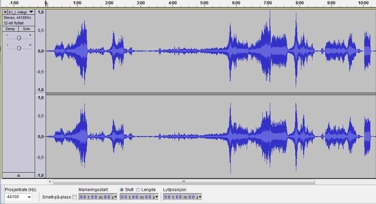Viewport: 376px width, 204px height.
Task: Open the Prosjektrate 44100 combo box
Action: (19, 197)
